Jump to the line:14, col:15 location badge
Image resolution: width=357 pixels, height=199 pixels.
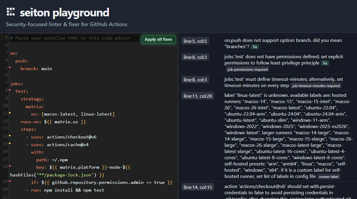(x=198, y=187)
